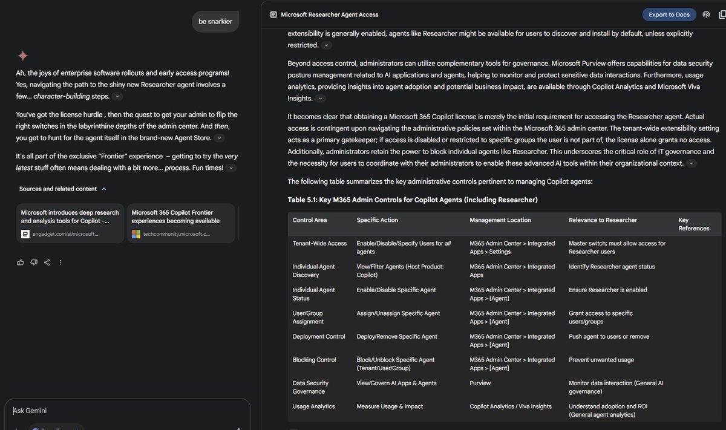Open the three-dot more options menu
The image size is (726, 430).
coord(60,262)
